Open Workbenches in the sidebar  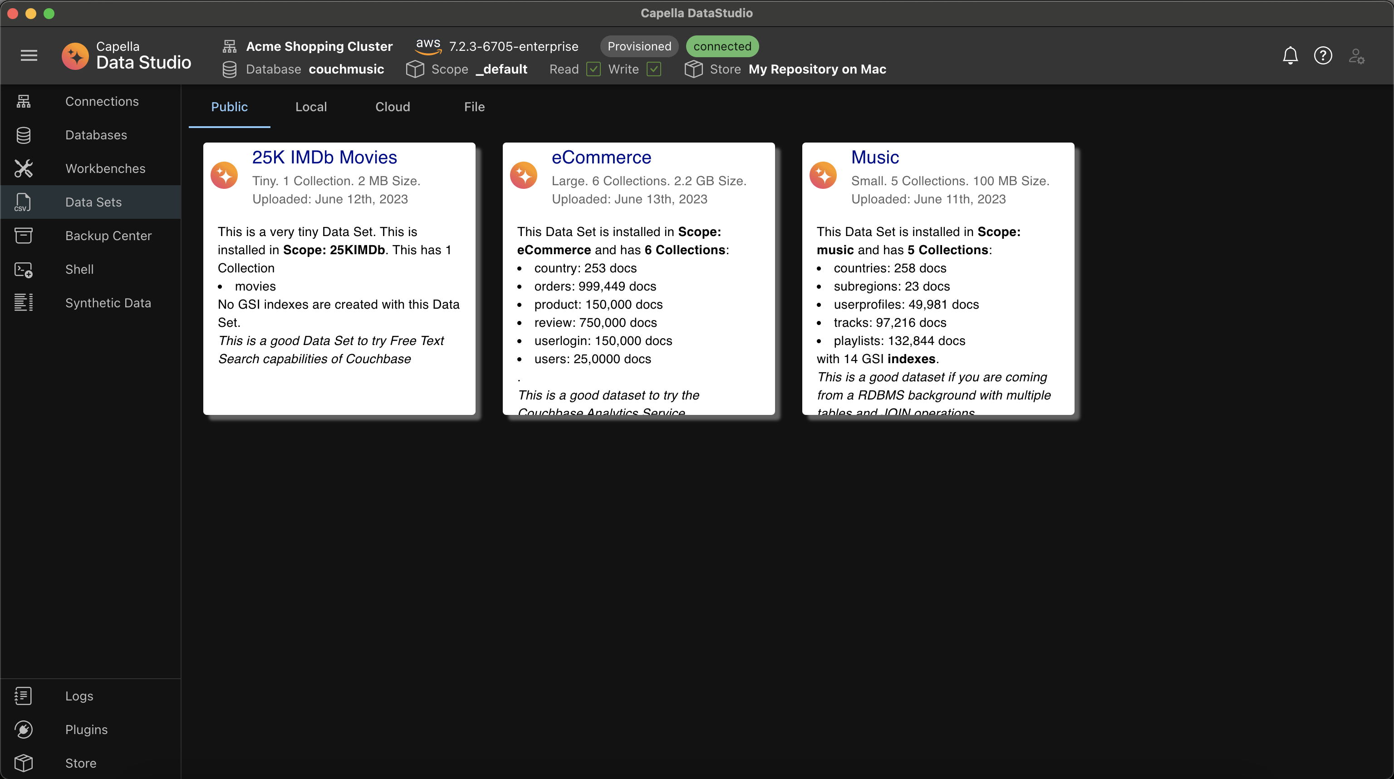coord(90,168)
